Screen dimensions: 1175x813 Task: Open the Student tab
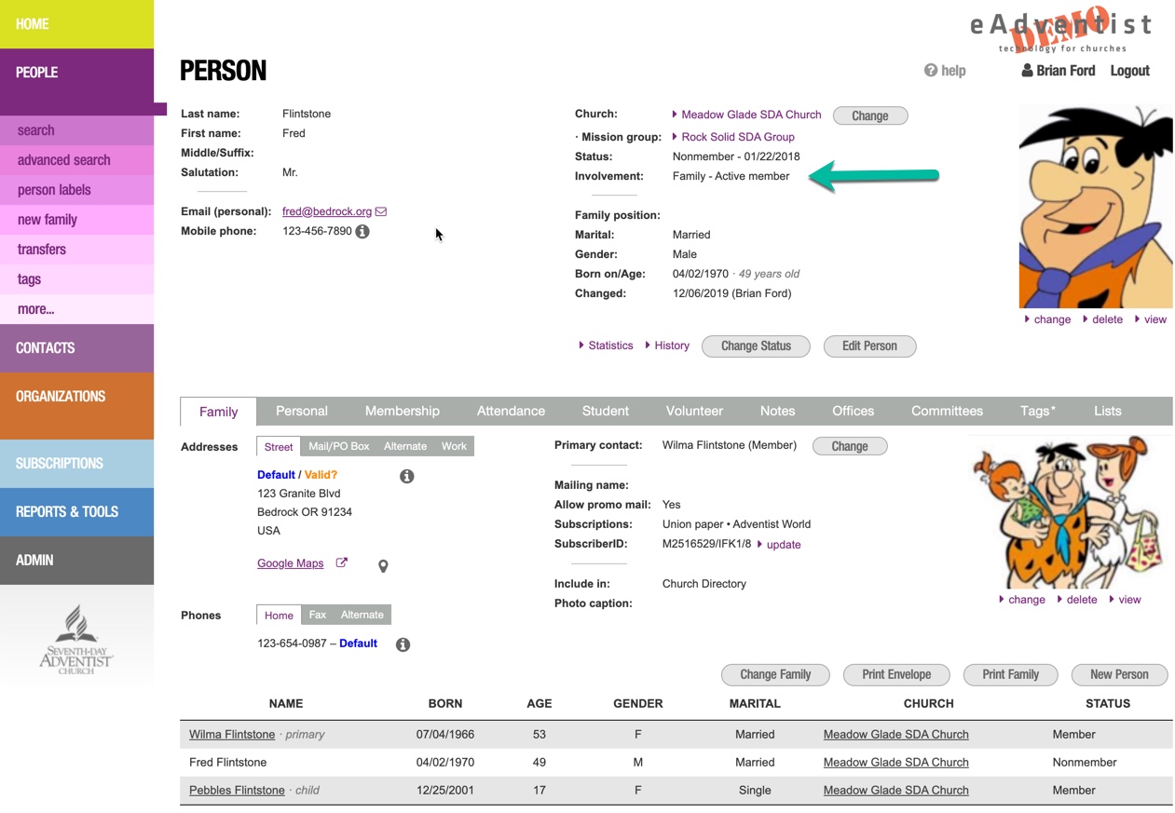[606, 411]
